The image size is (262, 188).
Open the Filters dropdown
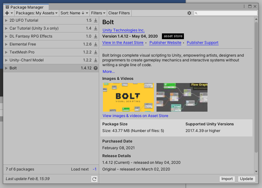pyautogui.click(x=98, y=13)
